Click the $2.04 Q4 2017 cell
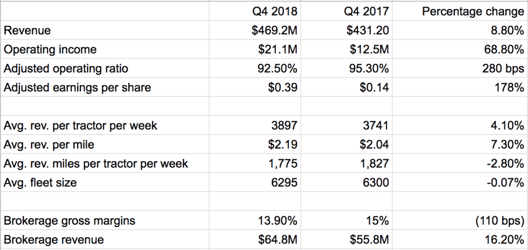The height and width of the screenshot is (250, 528). pos(375,145)
